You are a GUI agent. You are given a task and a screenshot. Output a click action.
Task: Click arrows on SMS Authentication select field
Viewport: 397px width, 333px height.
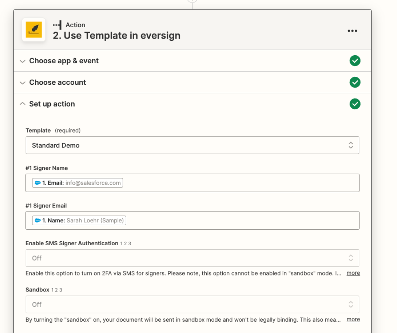tap(351, 258)
